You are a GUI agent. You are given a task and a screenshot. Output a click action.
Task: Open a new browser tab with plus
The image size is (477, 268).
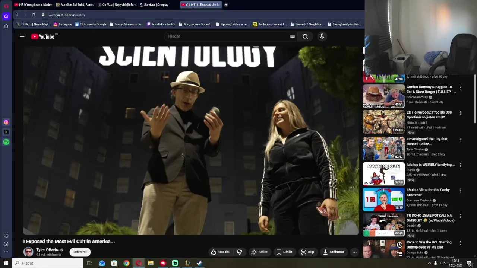click(226, 5)
